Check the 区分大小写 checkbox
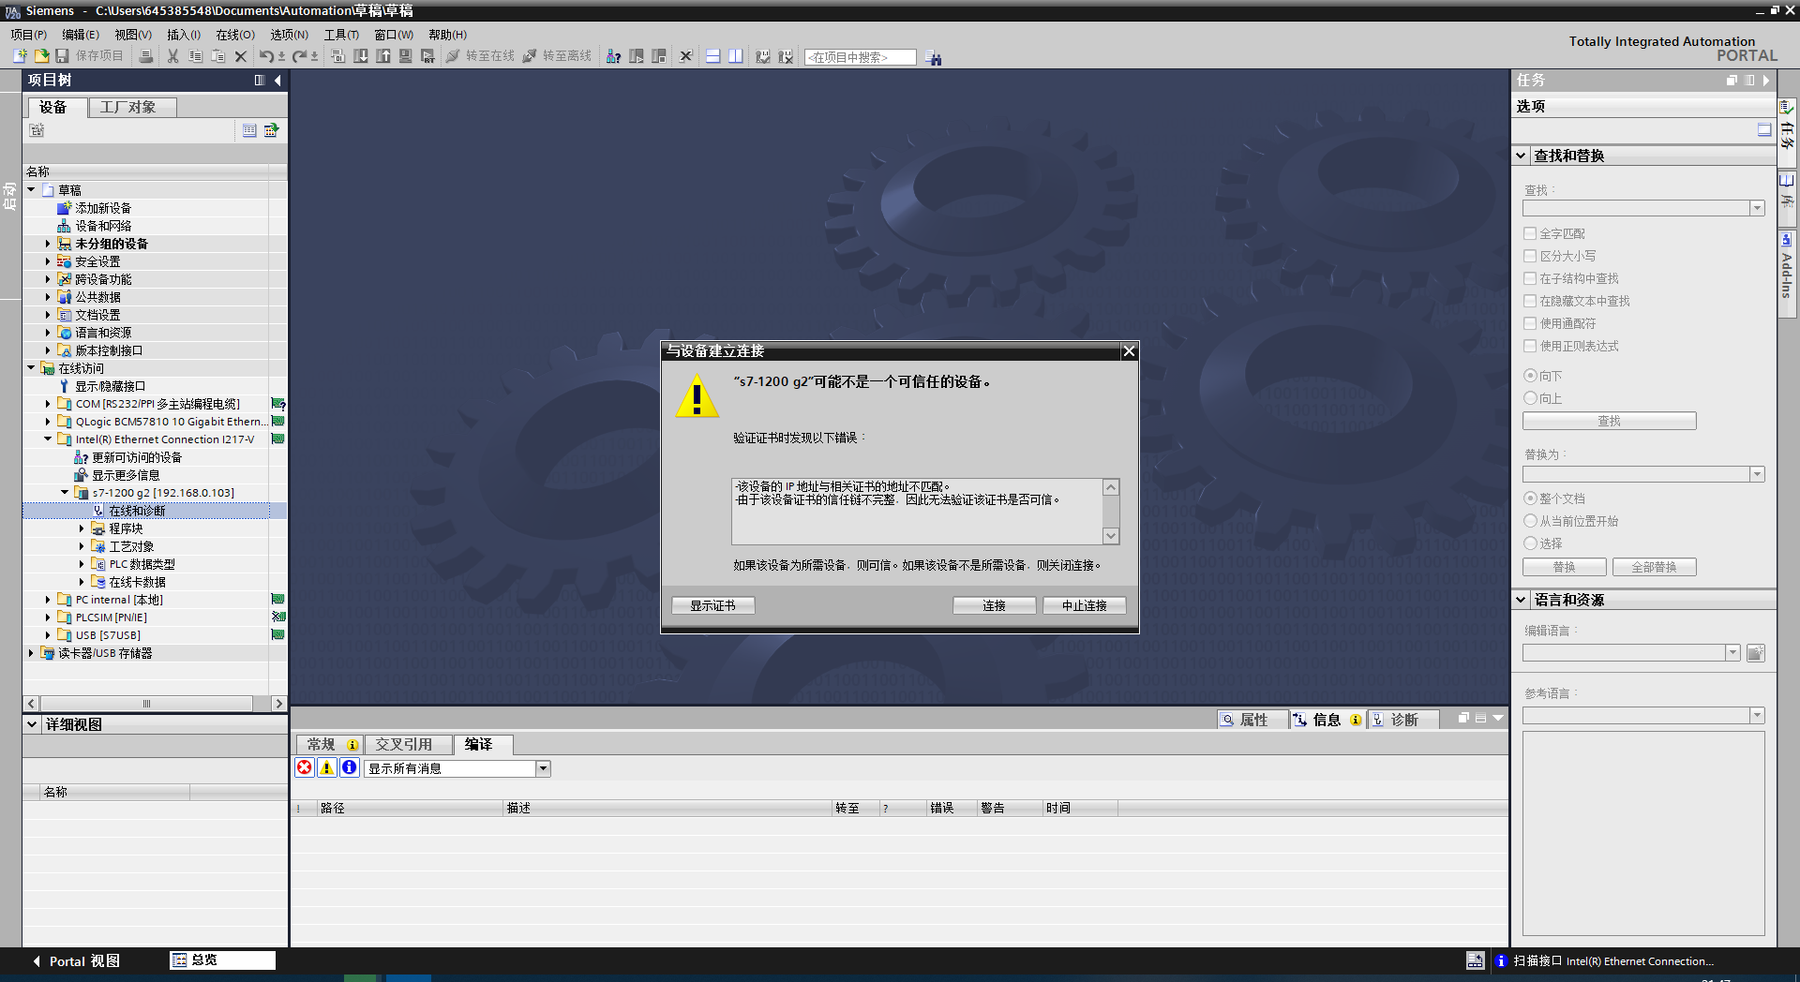 [x=1530, y=256]
